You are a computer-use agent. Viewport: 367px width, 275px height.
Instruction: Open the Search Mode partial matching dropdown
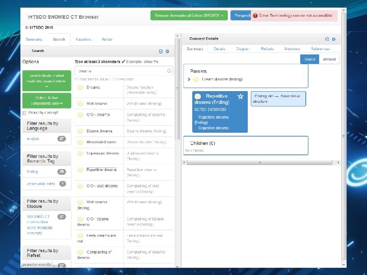[46, 80]
